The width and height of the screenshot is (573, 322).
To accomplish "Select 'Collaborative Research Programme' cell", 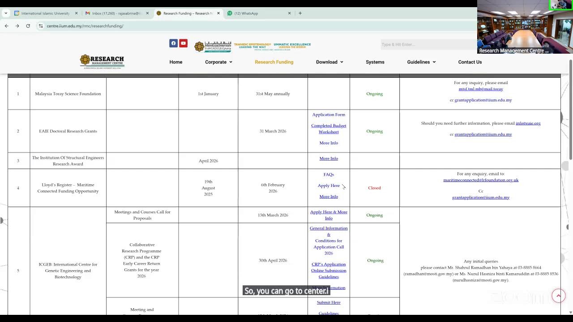I will point(141,261).
